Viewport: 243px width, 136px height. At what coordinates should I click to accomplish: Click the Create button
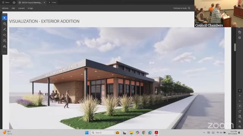point(52,3)
